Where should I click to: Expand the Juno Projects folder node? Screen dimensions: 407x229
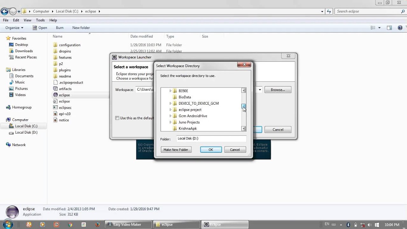170,122
